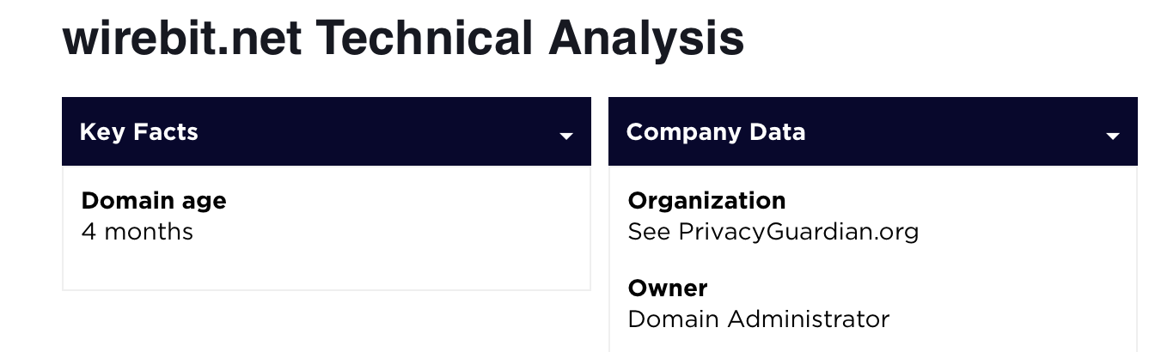Click the 4 months domain age value

(137, 232)
